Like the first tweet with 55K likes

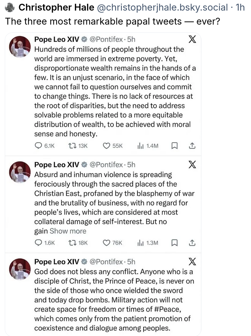click(x=106, y=146)
